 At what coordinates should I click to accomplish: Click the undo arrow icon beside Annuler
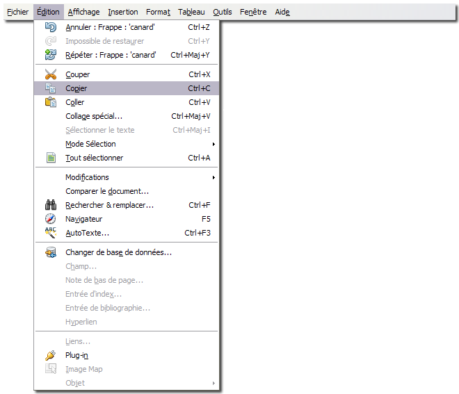51,27
